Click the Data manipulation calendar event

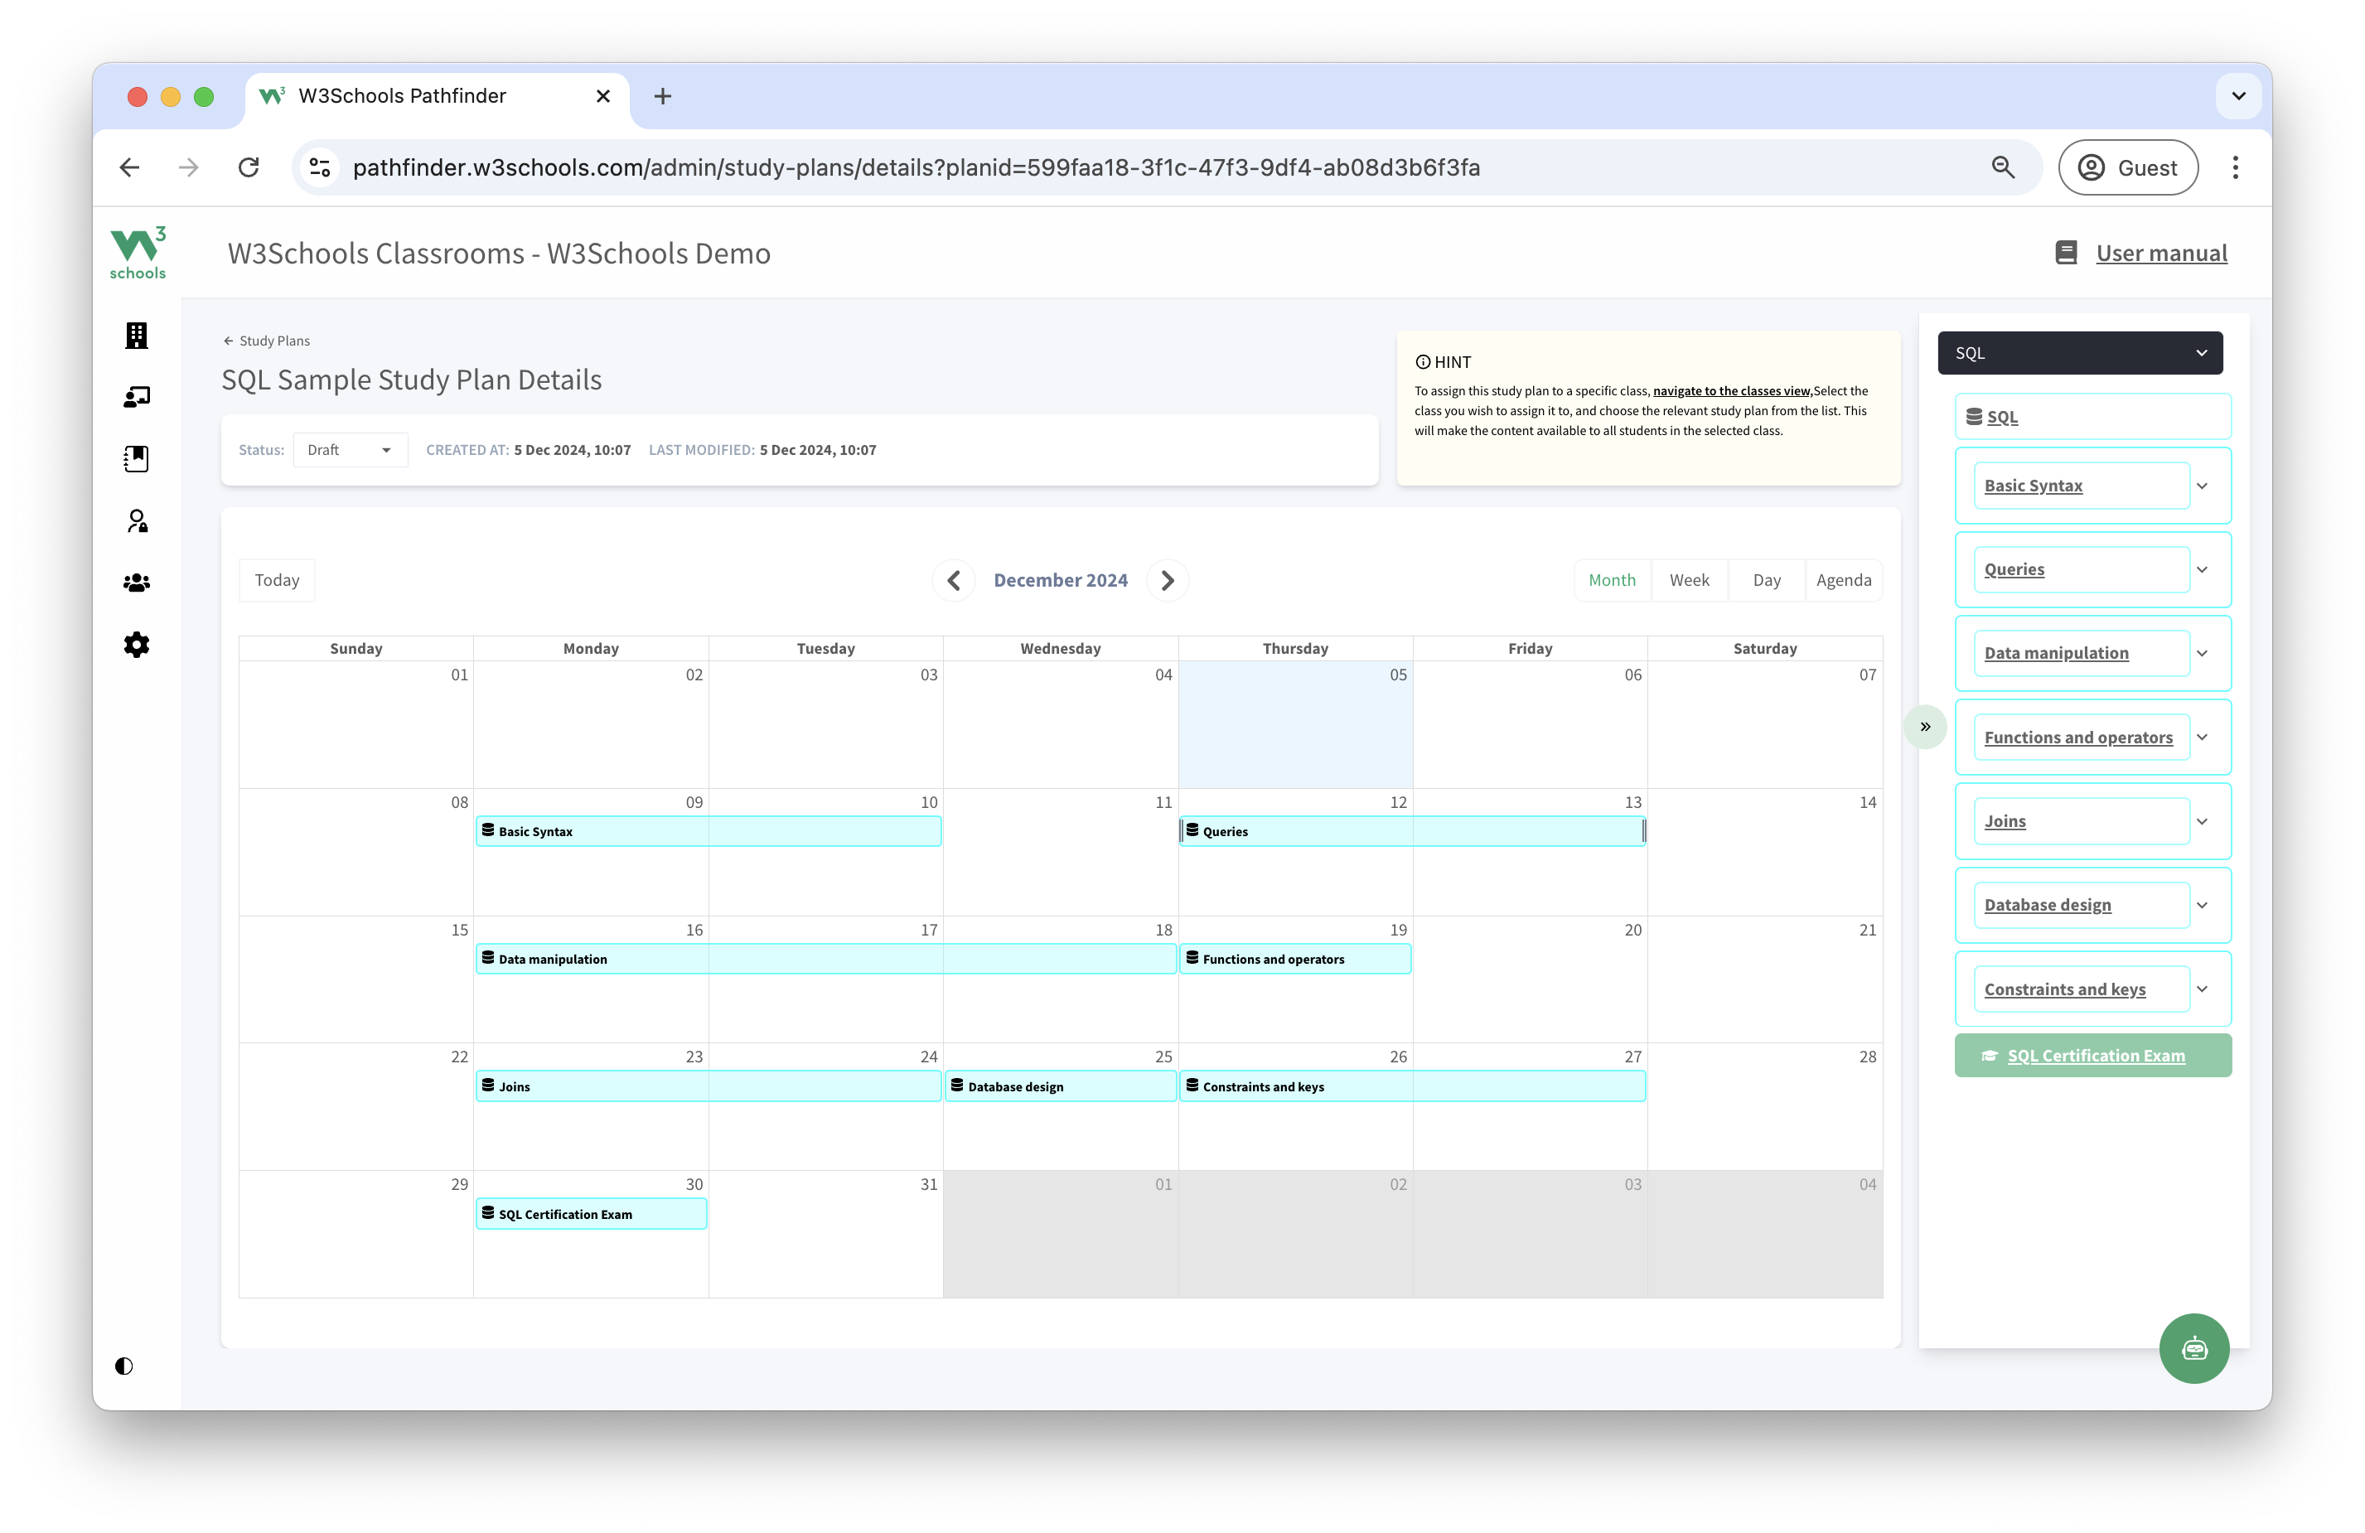[x=825, y=959]
